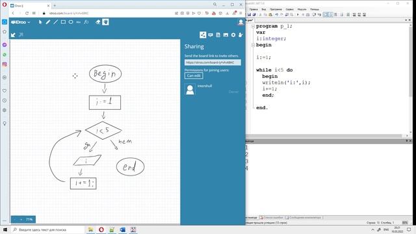Open tab list dropdown arrow in editor
416x234 pixels.
pyautogui.click(x=406, y=20)
